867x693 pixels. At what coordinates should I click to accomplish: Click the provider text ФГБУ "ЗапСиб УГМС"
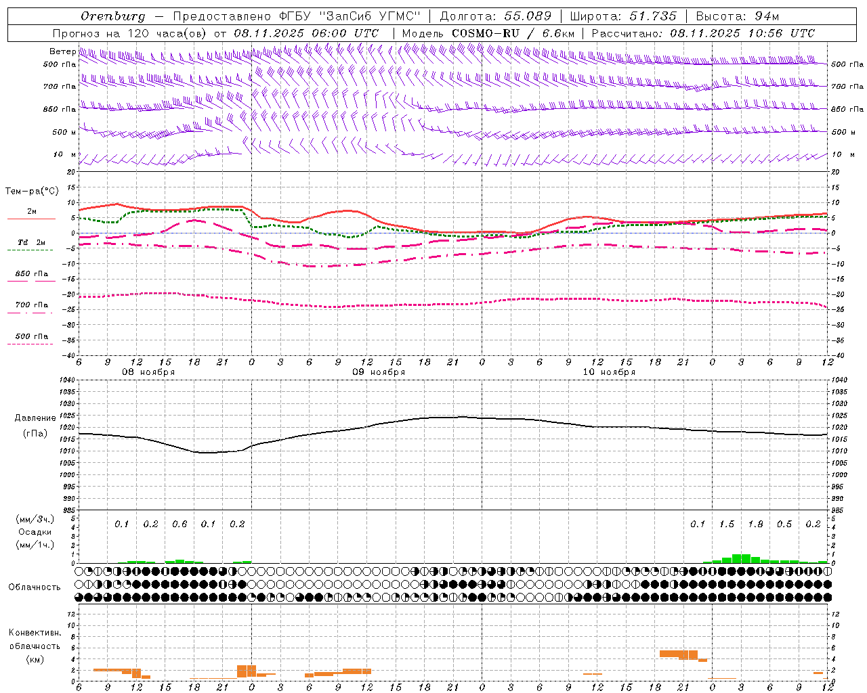pyautogui.click(x=350, y=16)
